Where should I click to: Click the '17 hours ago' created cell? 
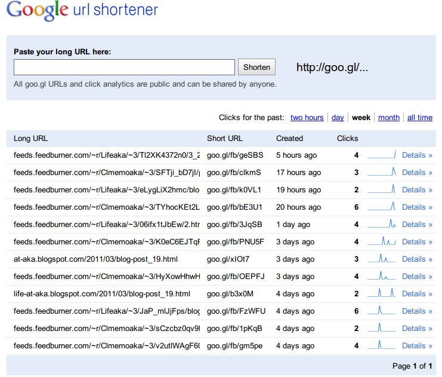pyautogui.click(x=298, y=172)
